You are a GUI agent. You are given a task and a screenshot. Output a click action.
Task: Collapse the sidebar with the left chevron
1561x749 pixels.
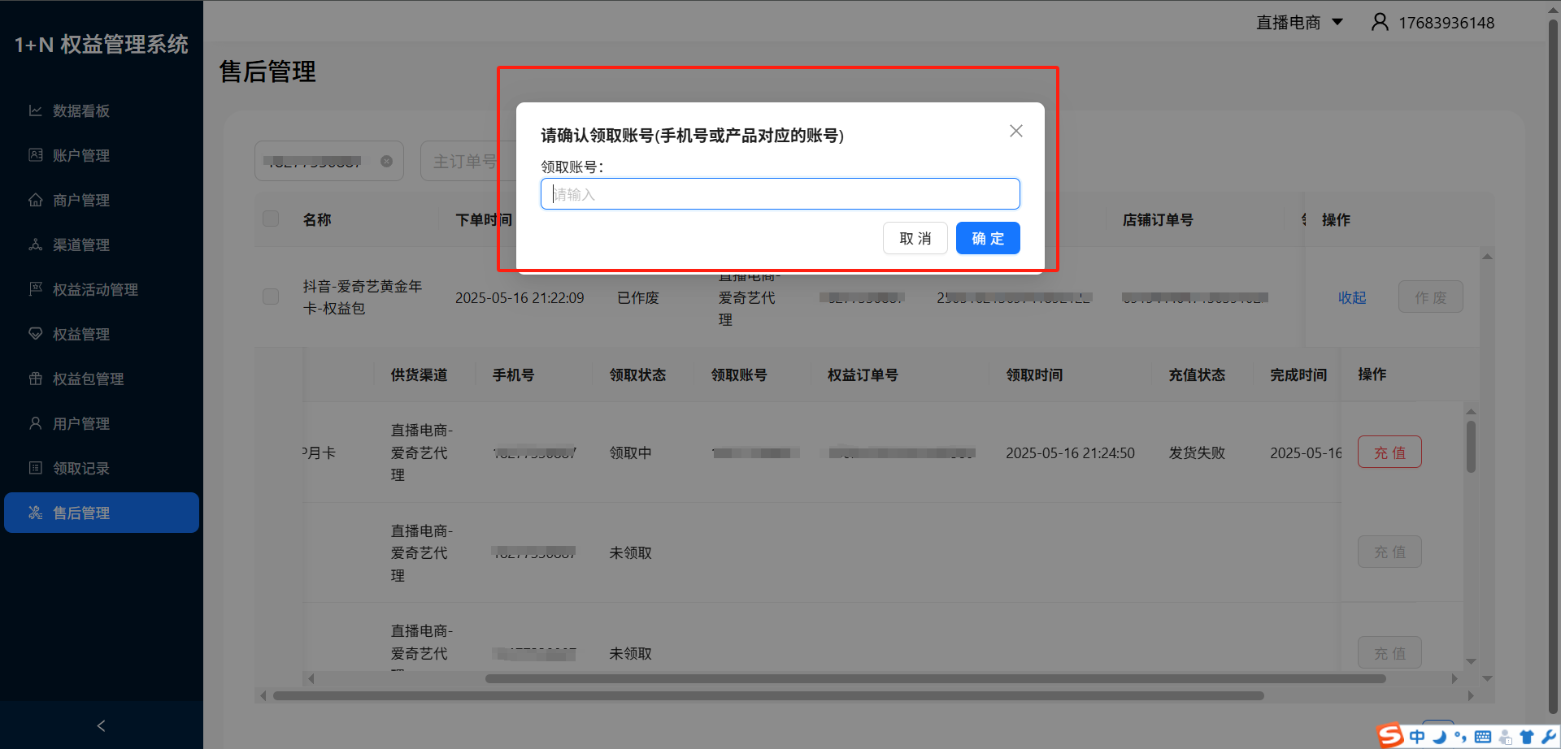click(x=101, y=725)
